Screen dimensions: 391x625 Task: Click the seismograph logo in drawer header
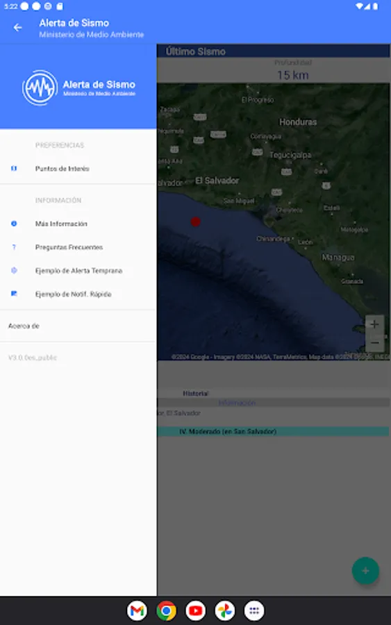click(x=40, y=87)
